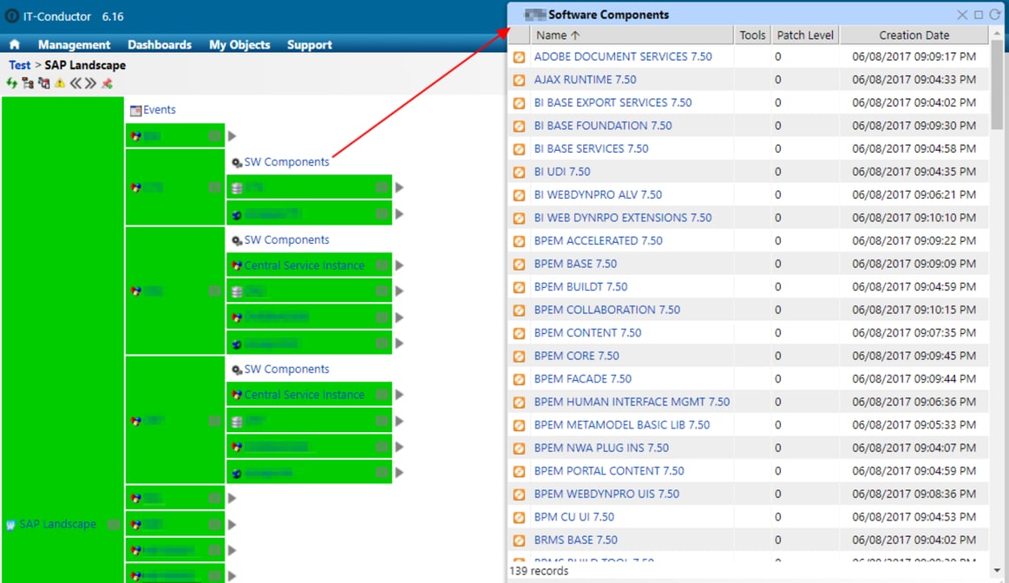Click the BPEM CORE 7.50 row icon
1009x583 pixels.
tap(519, 357)
